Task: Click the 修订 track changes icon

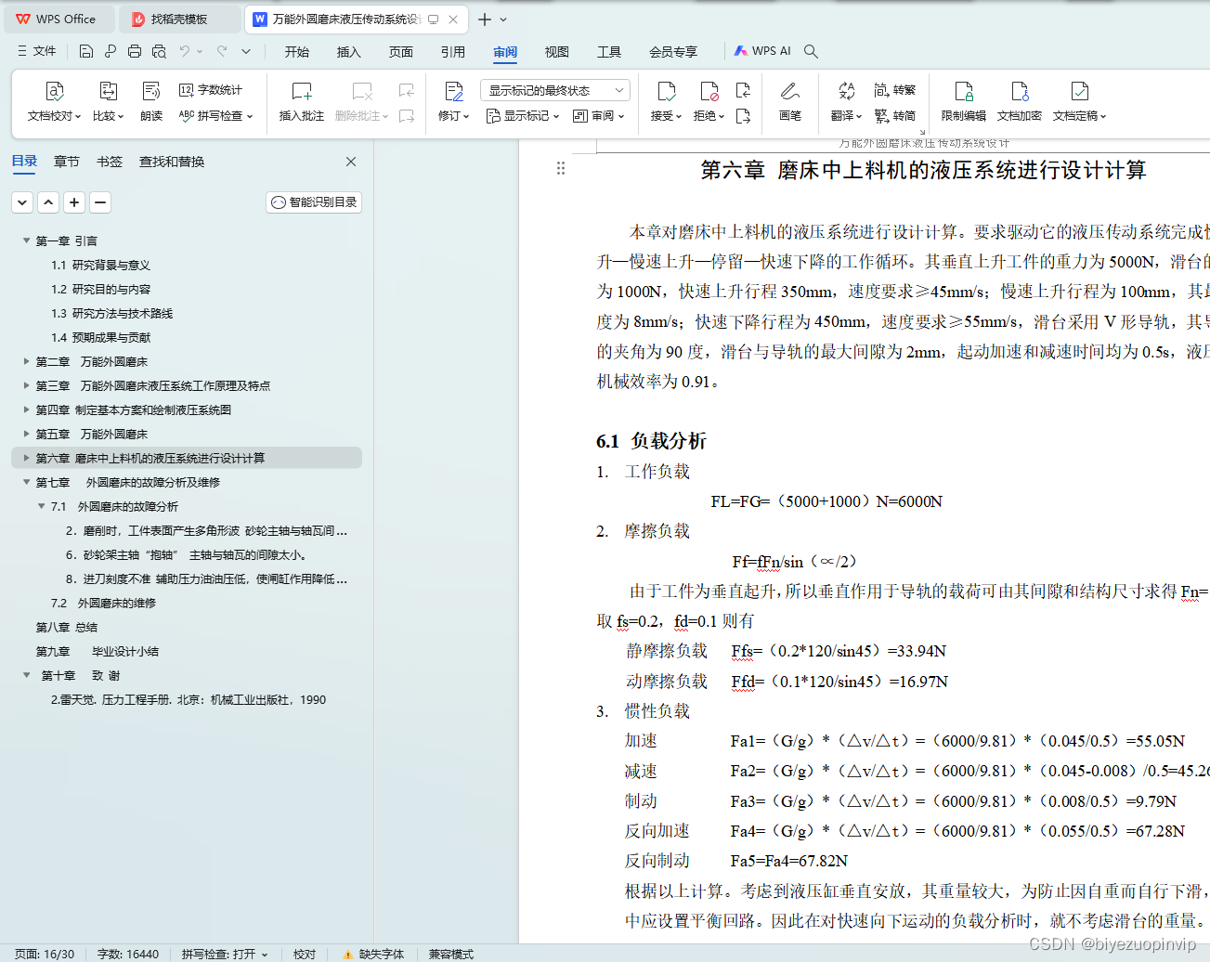Action: tap(454, 91)
